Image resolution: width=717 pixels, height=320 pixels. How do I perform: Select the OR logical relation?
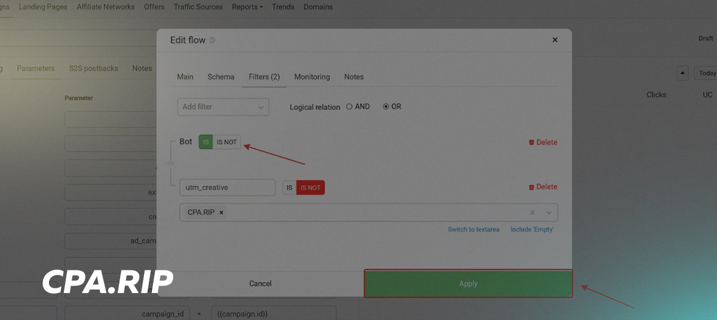386,107
